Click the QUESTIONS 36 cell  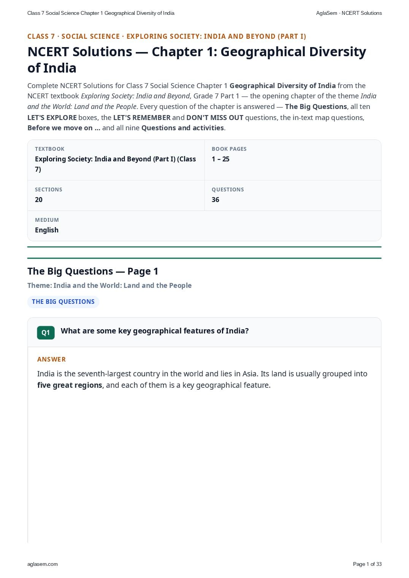click(x=293, y=195)
